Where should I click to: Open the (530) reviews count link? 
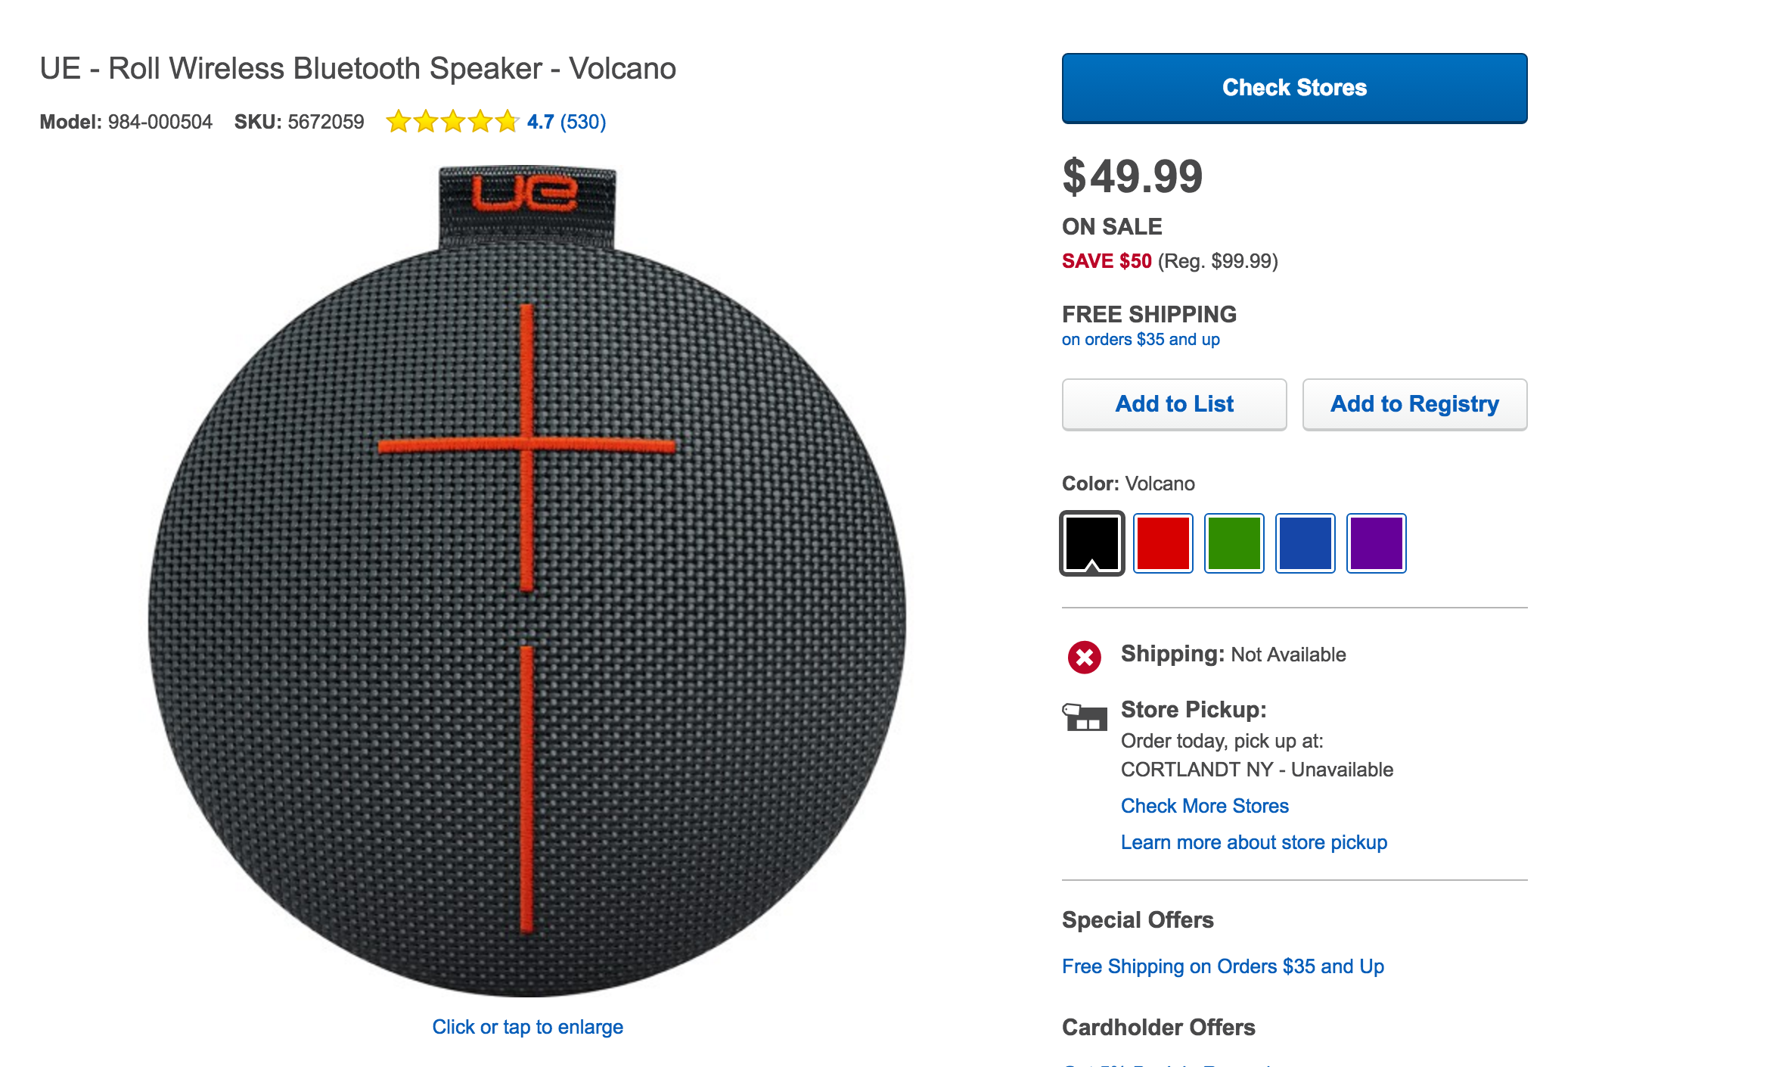pyautogui.click(x=583, y=122)
